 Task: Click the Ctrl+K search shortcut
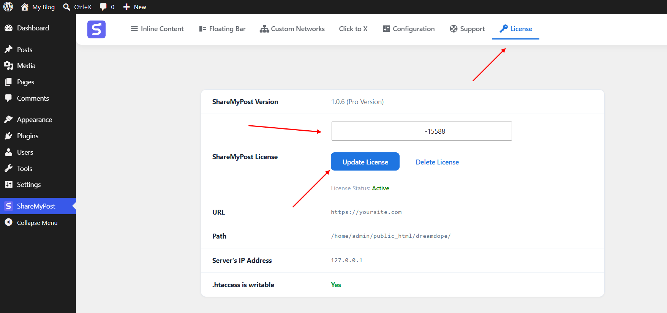83,7
